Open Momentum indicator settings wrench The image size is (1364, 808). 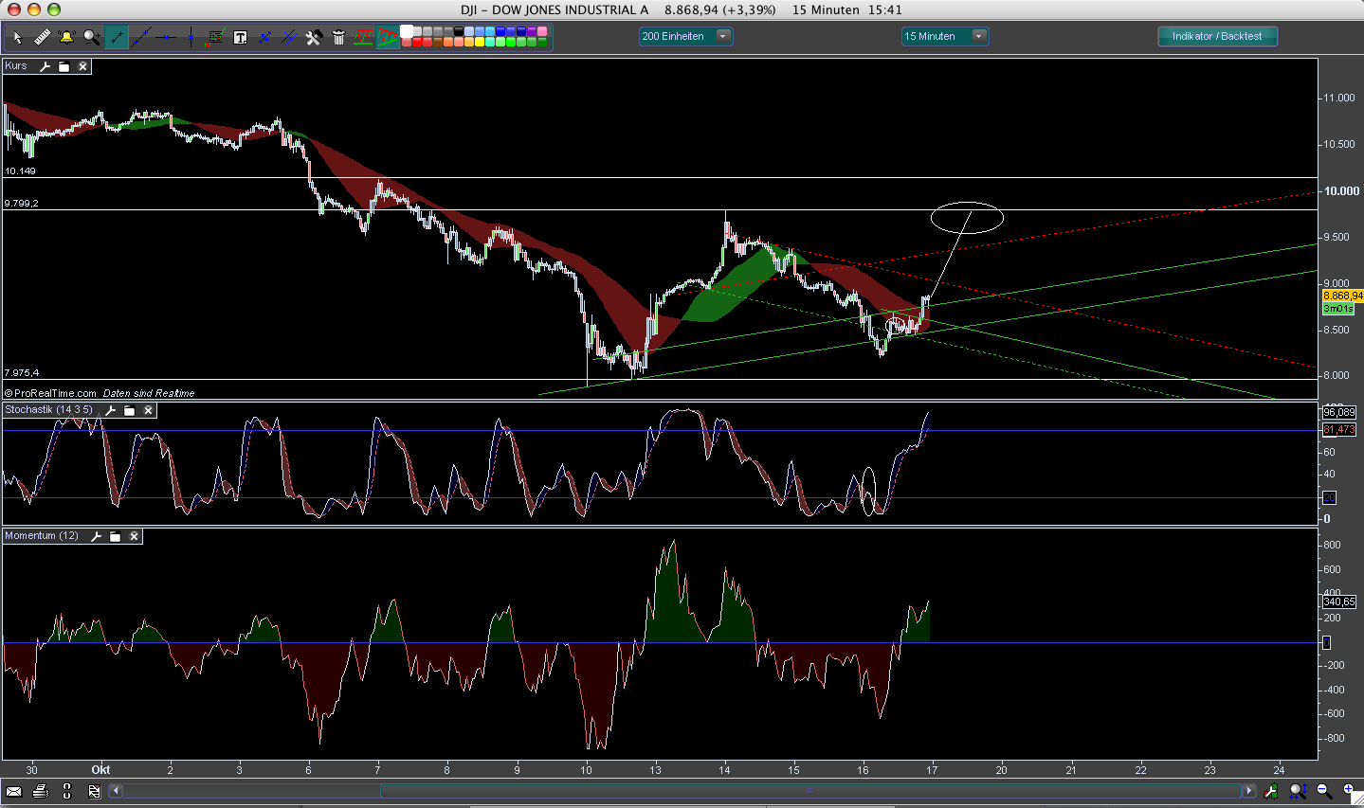pos(96,536)
